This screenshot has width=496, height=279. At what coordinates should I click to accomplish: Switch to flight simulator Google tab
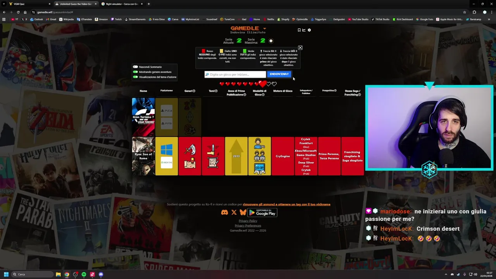[122, 4]
